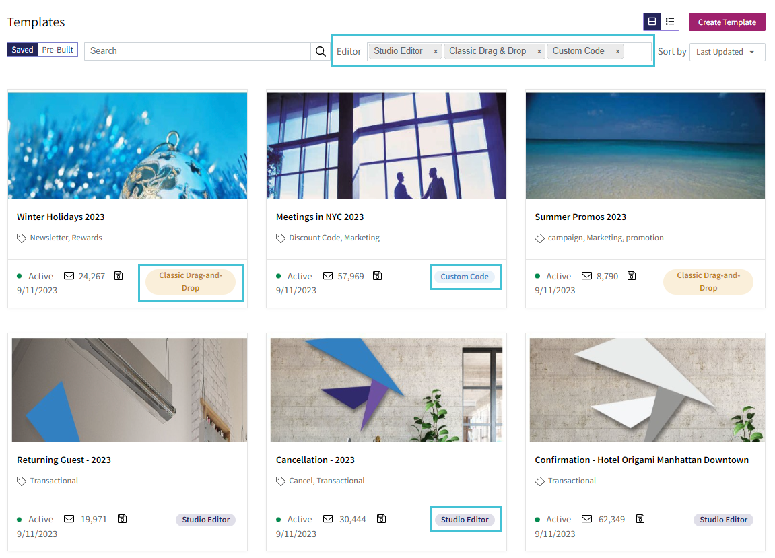Click envelope icon on Returning Guest - 2023
The height and width of the screenshot is (558, 775).
[x=69, y=518]
